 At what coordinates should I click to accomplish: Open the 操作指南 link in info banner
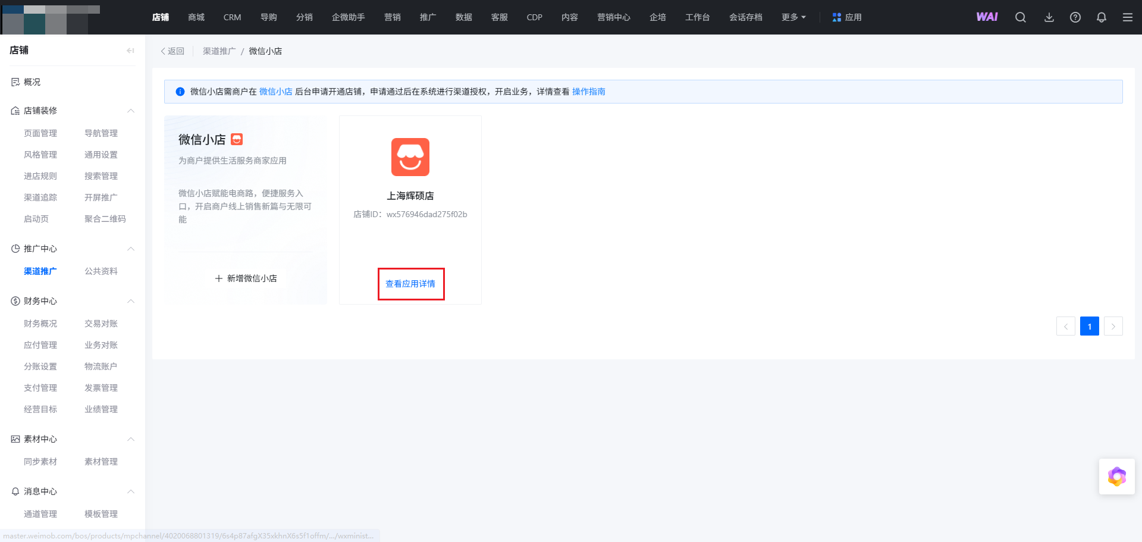point(588,92)
